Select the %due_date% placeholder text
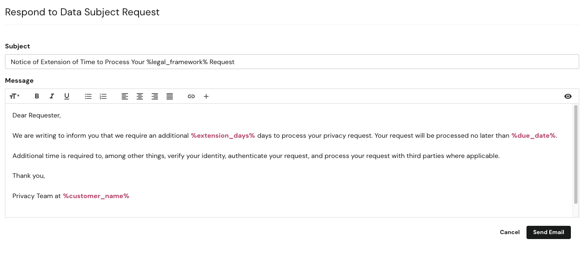585x256 pixels. [x=534, y=135]
